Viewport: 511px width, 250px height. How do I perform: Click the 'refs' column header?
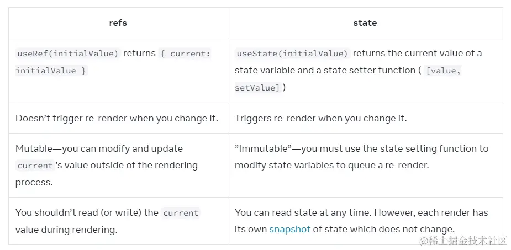[x=118, y=23]
